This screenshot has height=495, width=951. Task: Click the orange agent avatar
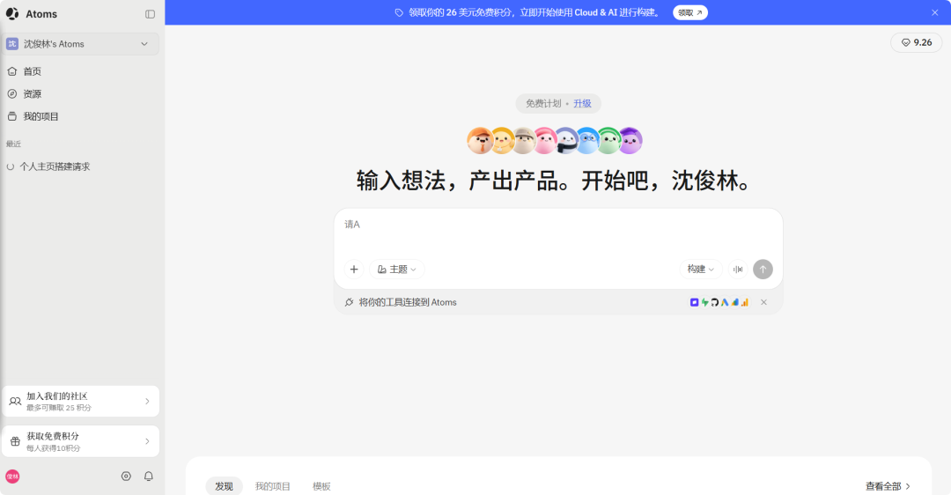pyautogui.click(x=481, y=141)
